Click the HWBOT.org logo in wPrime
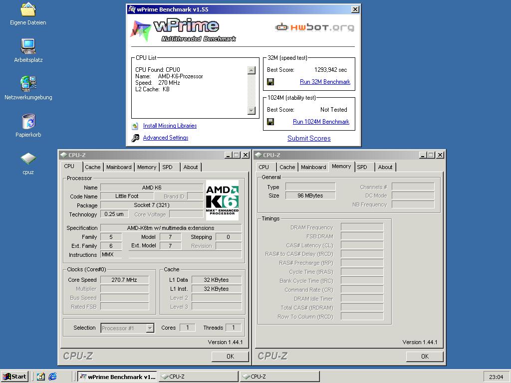The image size is (511, 383). coord(314,27)
